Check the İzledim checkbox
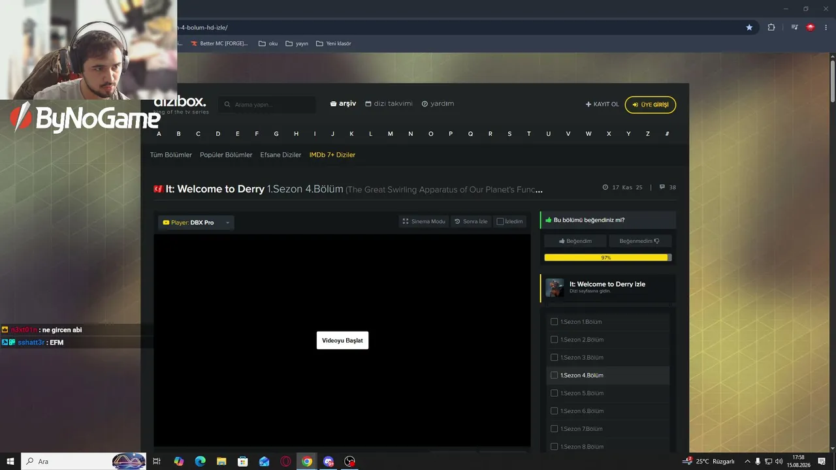 click(x=500, y=221)
